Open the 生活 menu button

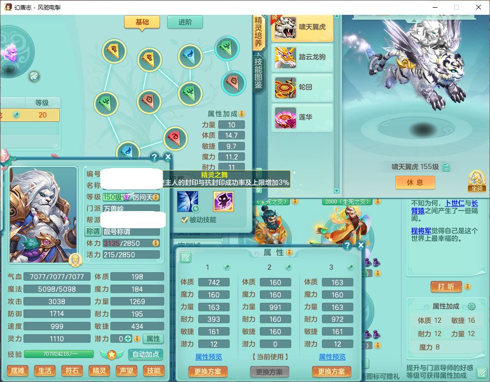45,371
